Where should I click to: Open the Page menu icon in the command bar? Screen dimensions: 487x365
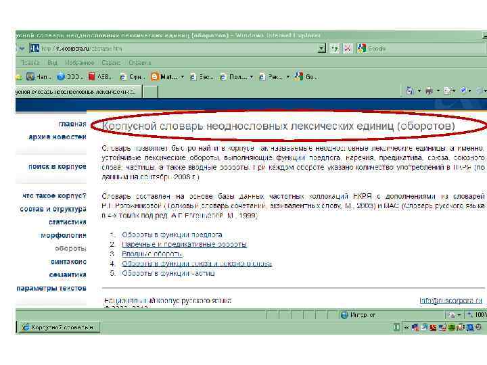(448, 91)
